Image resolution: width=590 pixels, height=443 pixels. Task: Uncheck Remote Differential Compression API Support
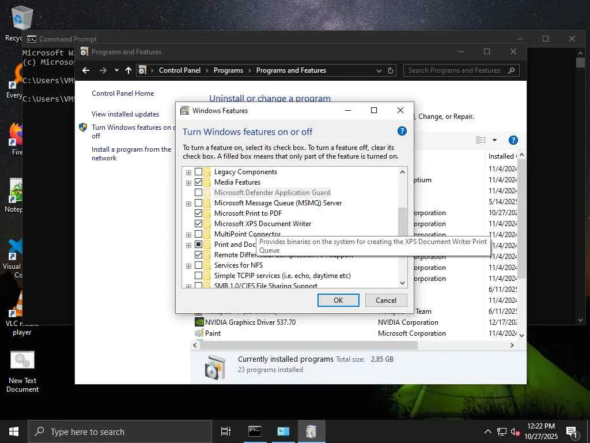198,255
